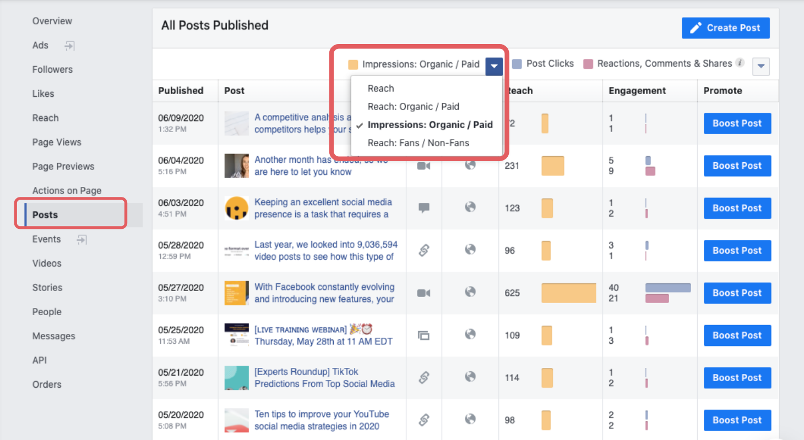
Task: Click the pink Reactions legend swatch
Action: coord(588,64)
